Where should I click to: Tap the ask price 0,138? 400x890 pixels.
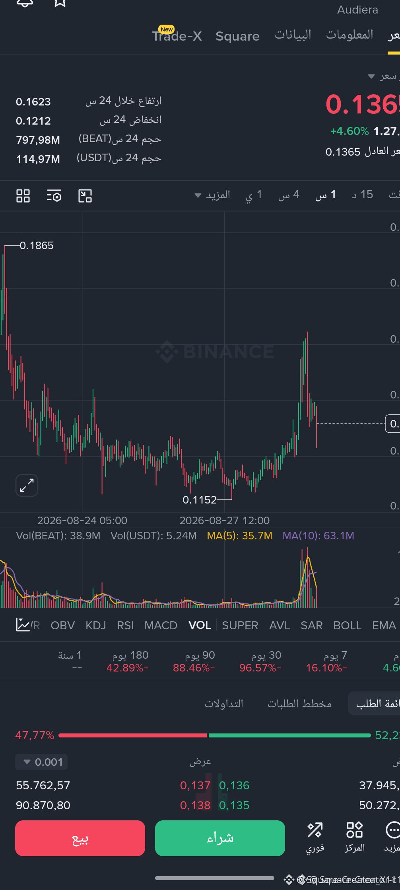[x=195, y=805]
